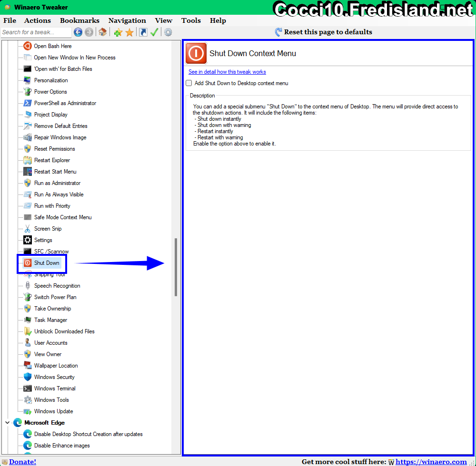This screenshot has width=476, height=466.
Task: Select Disable Desktop Shortcut Creation after updates
Action: click(89, 434)
